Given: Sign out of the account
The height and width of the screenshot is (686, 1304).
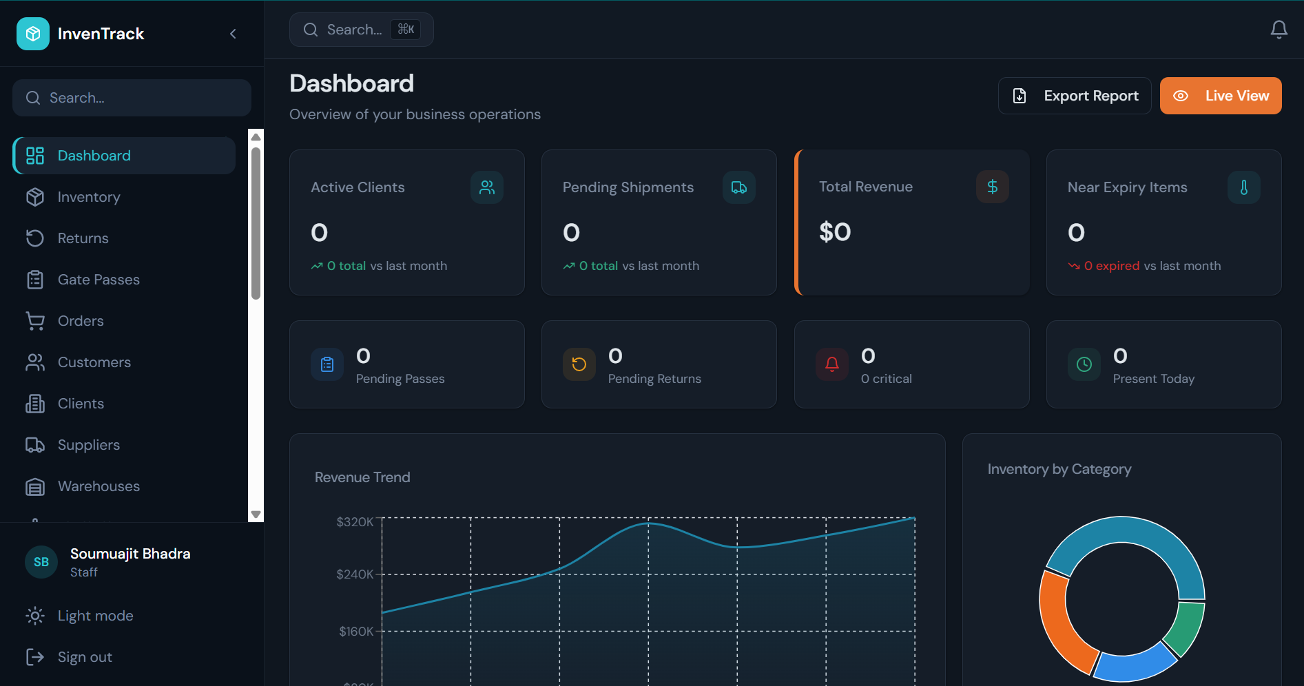Looking at the screenshot, I should [84, 657].
